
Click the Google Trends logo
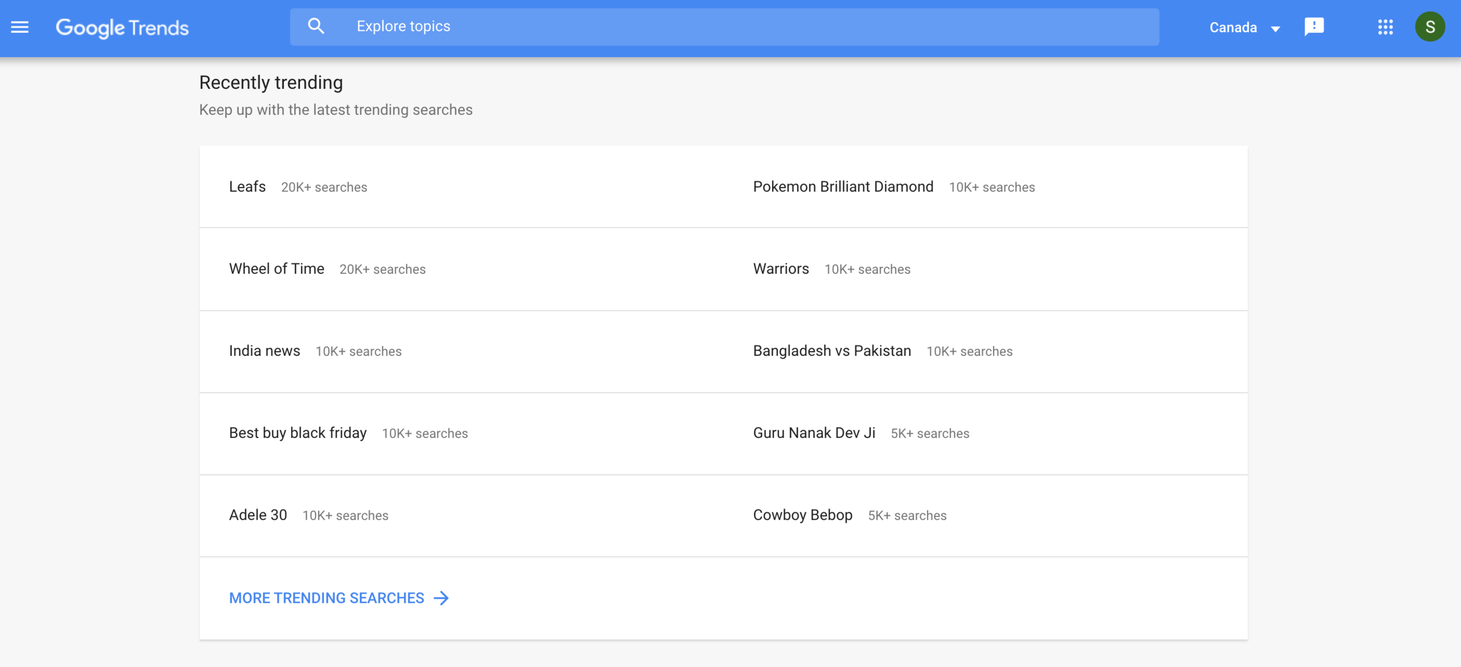pyautogui.click(x=122, y=27)
